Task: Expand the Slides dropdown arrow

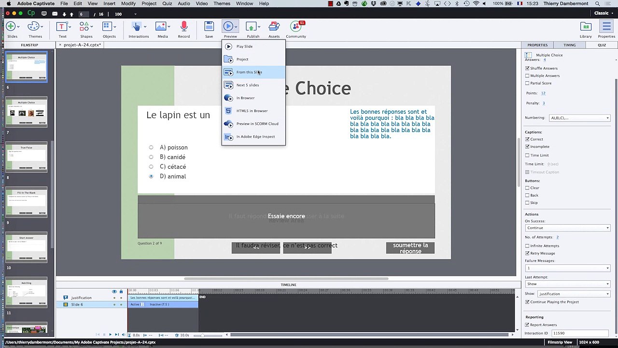Action: [18, 27]
